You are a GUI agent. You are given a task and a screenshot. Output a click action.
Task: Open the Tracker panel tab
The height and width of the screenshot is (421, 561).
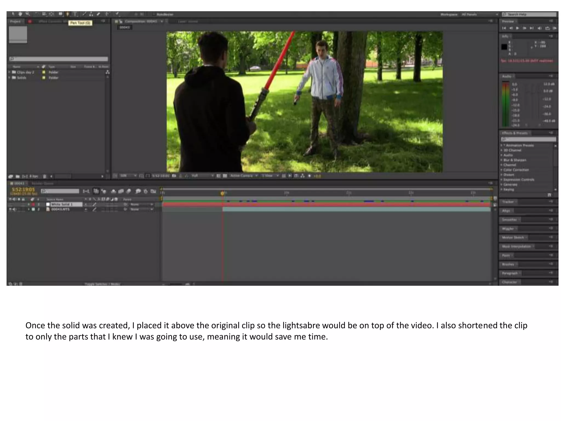[508, 202]
